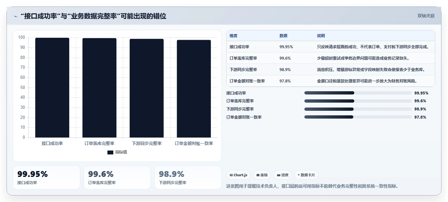Click description starting 消息积压
The width and height of the screenshot is (448, 202).
[x=371, y=70]
